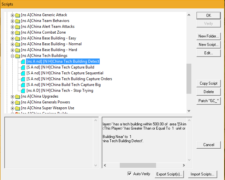Click the China Generic Attack folder icon

tap(17, 15)
